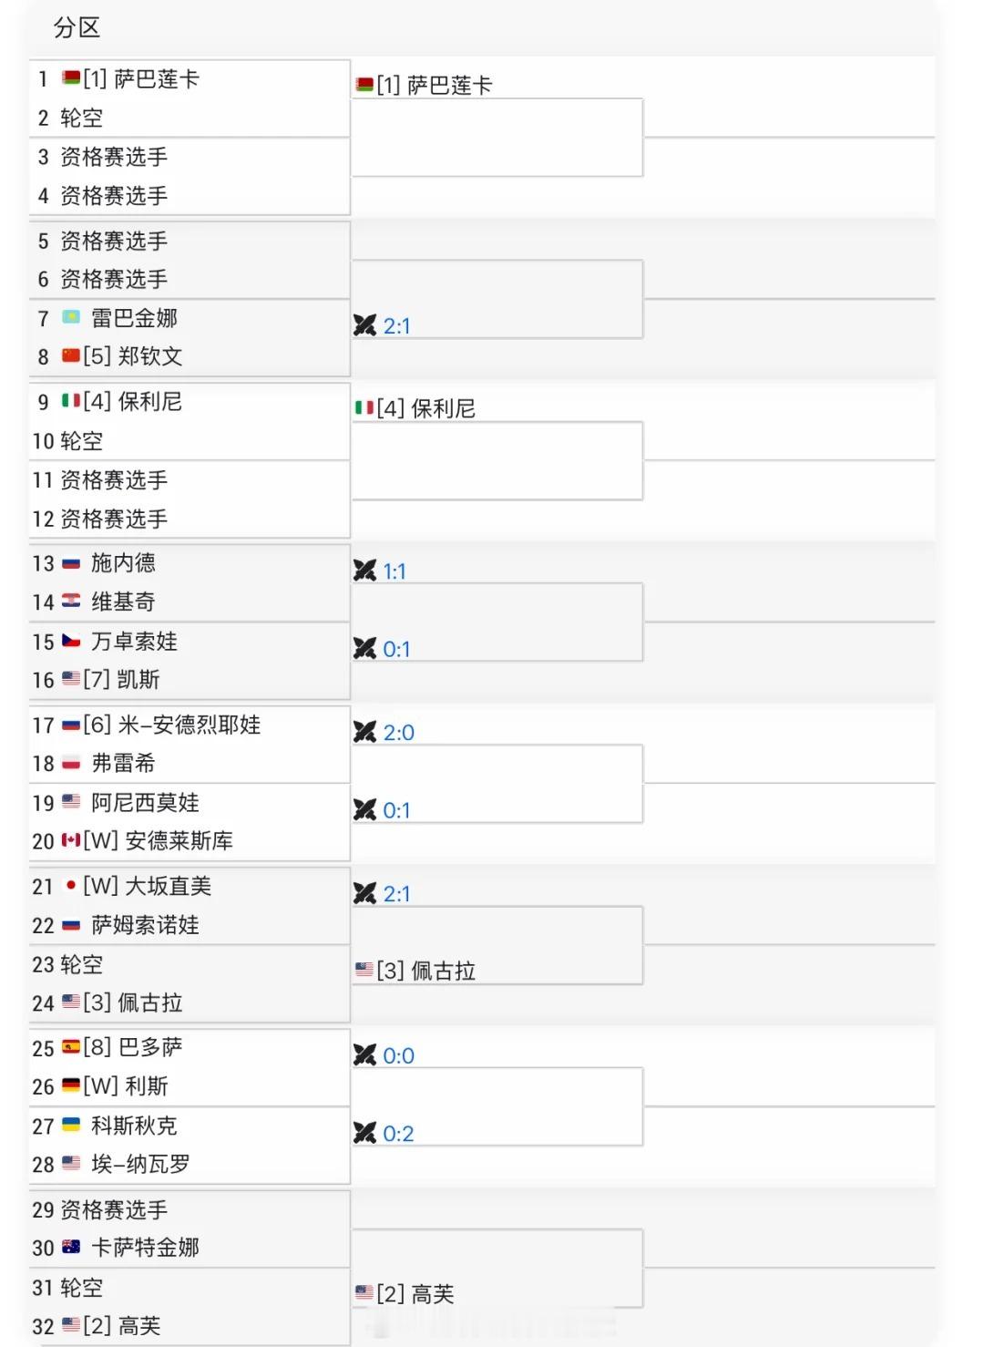Click China flag next to 郑钦文
Image resolution: width=984 pixels, height=1347 pixels.
(71, 355)
